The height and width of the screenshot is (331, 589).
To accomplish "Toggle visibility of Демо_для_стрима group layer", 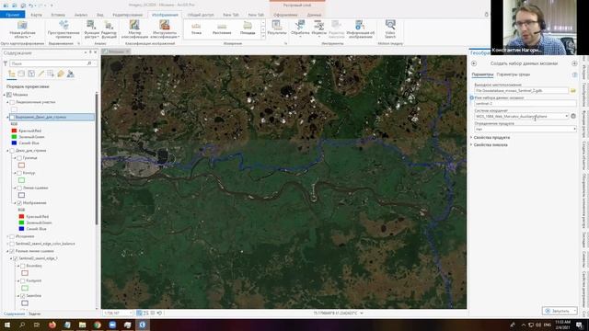I will coord(12,151).
